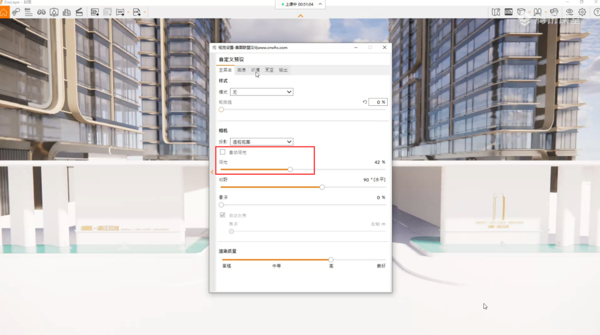
Task: Expand the class timer panel arrow
Action: [321, 4]
